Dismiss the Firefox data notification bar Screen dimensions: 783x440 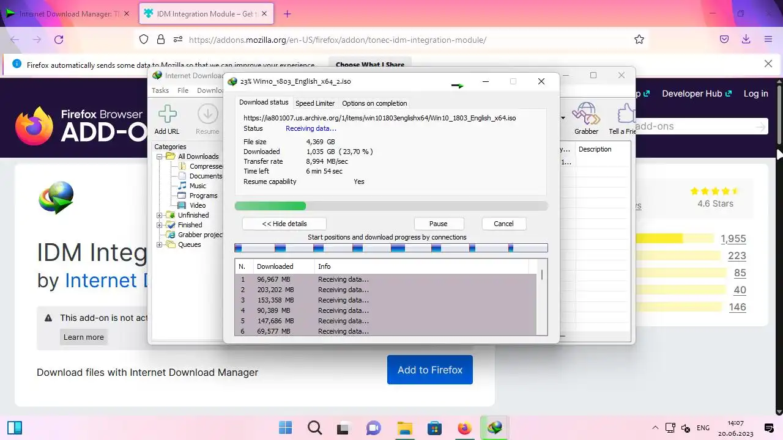click(768, 64)
